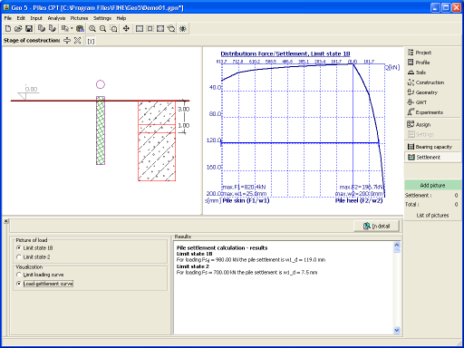
Task: Click the copy data toolbar icon
Action: coord(64,29)
